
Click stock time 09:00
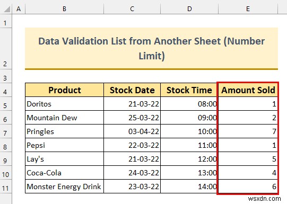pos(189,118)
